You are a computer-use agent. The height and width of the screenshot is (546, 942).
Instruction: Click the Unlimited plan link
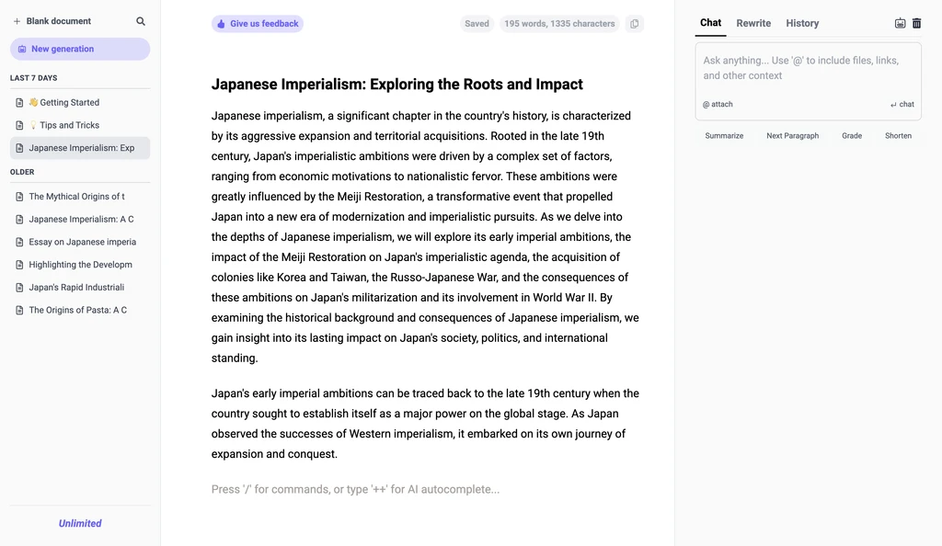[80, 524]
